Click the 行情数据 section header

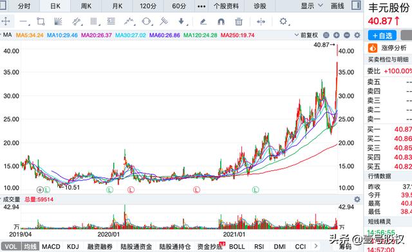pyautogui.click(x=379, y=176)
